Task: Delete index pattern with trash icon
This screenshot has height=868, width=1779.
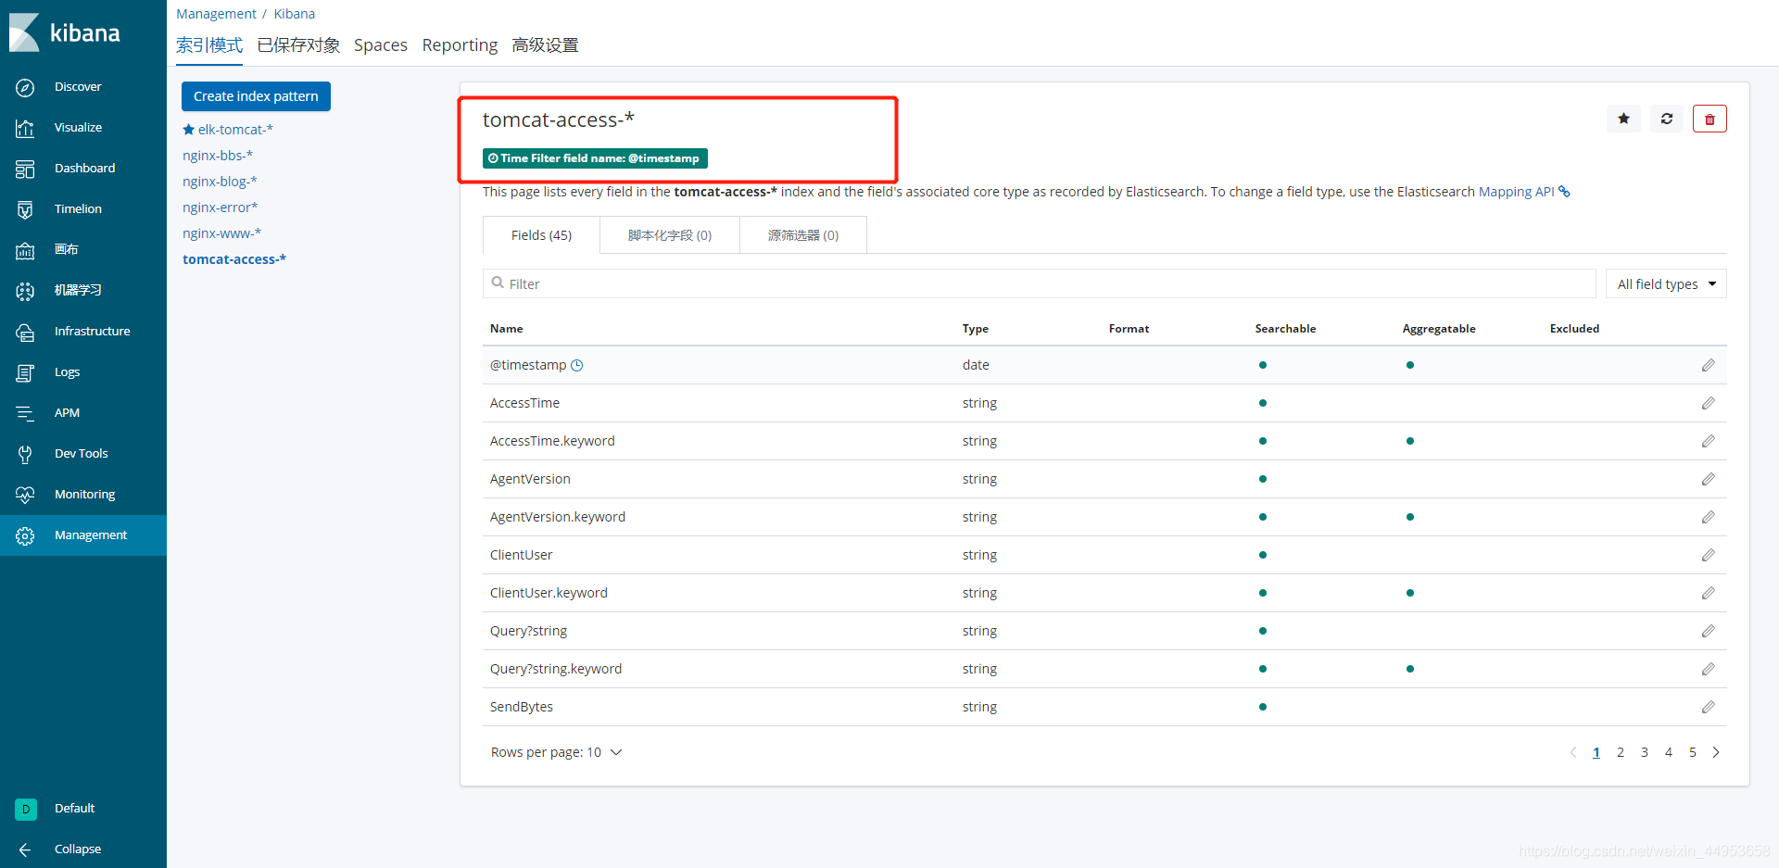Action: (x=1710, y=119)
